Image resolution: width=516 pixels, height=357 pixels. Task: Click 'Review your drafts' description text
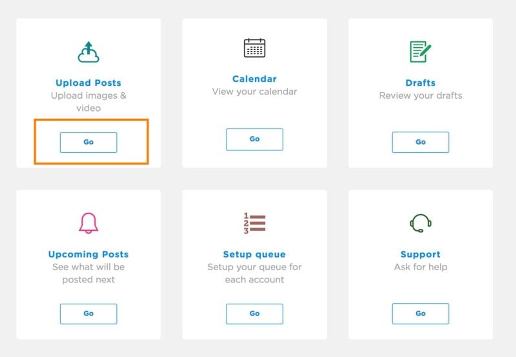[x=421, y=96]
